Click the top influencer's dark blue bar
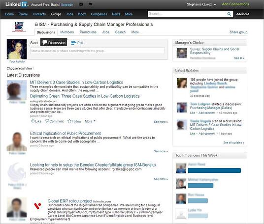 (x=214, y=170)
